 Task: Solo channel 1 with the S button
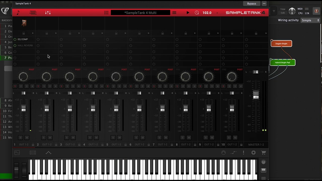pyautogui.click(x=20, y=138)
